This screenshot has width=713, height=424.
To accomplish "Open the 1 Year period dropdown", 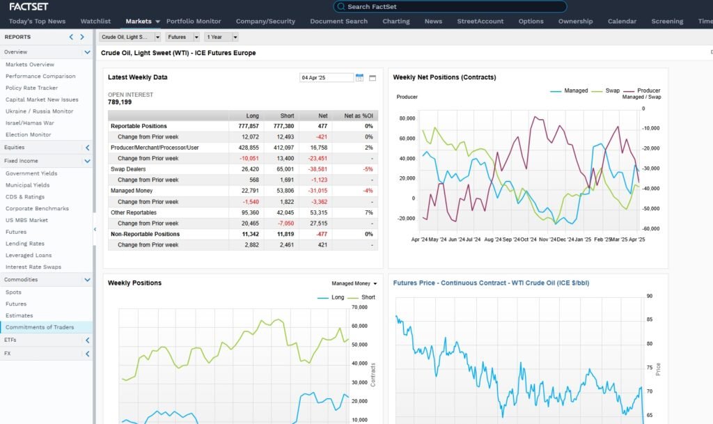I will point(221,37).
